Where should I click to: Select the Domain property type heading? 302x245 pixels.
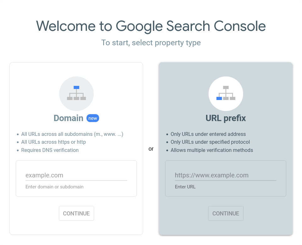point(68,118)
